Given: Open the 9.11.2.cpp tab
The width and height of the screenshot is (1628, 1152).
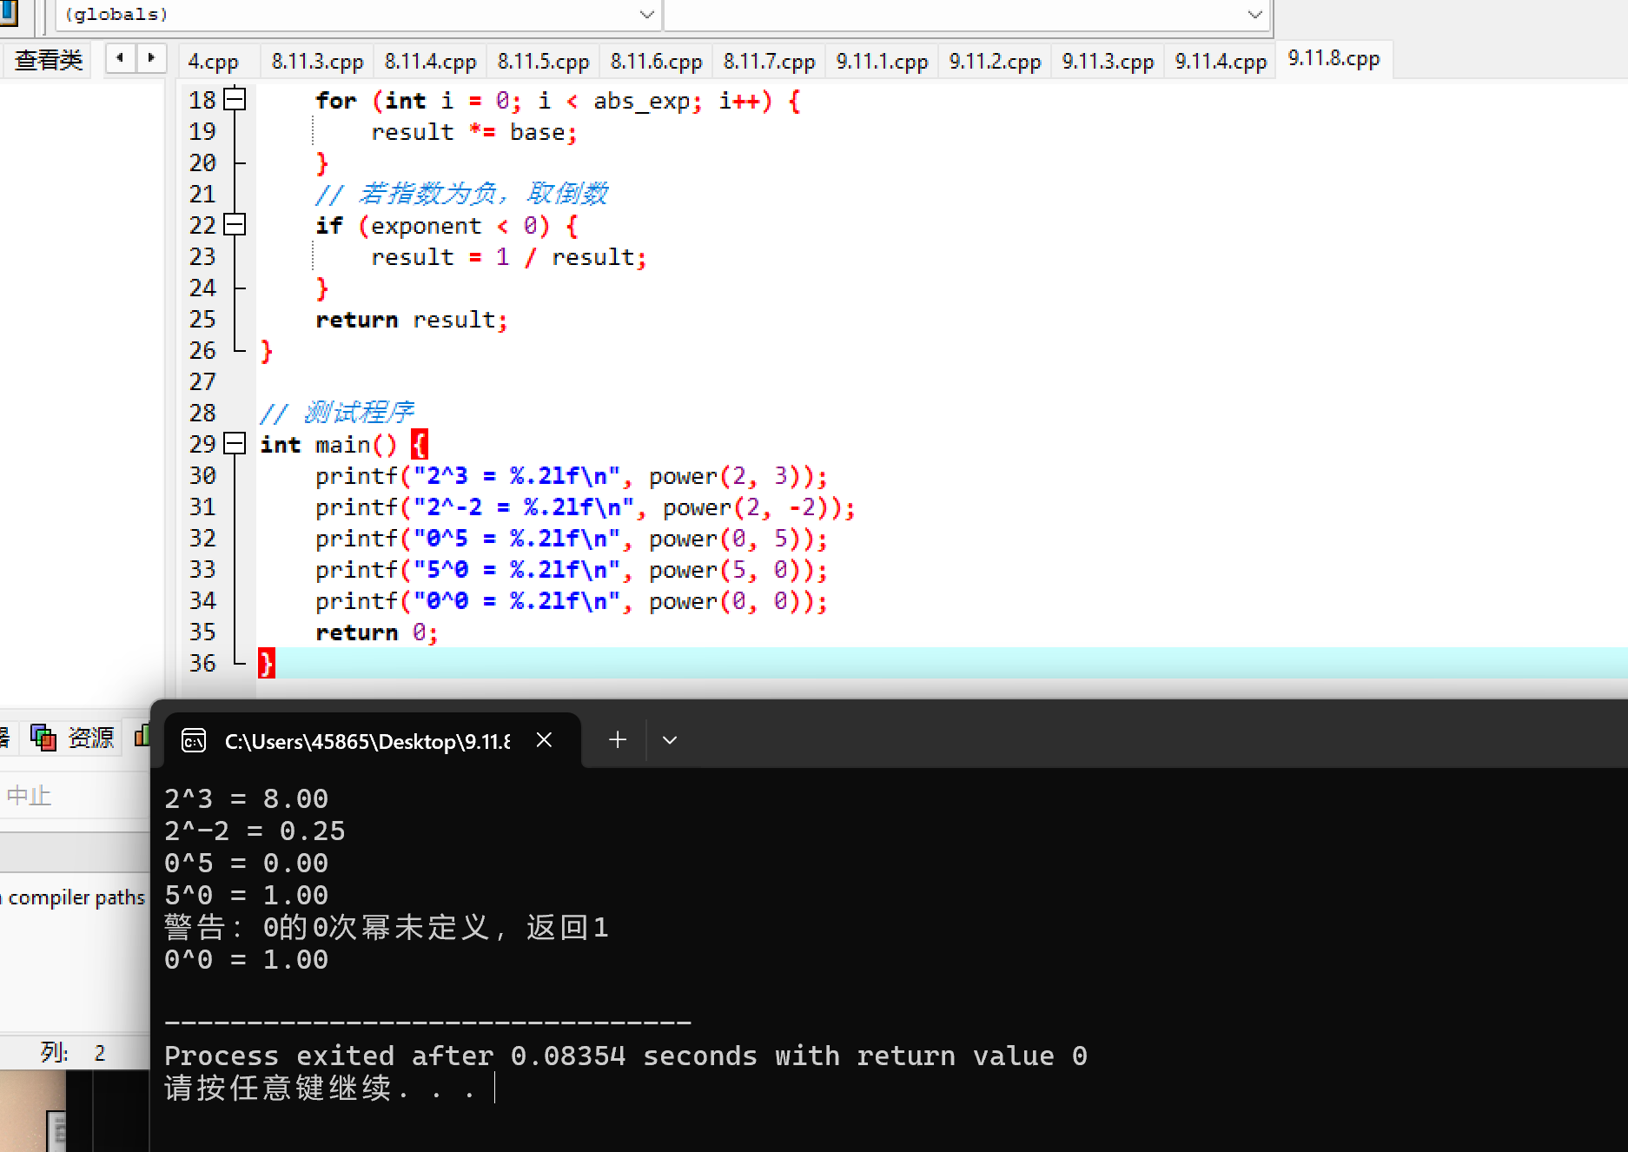Looking at the screenshot, I should (x=995, y=62).
